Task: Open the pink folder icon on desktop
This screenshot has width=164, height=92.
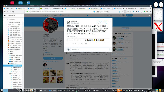Action: coord(12,3)
